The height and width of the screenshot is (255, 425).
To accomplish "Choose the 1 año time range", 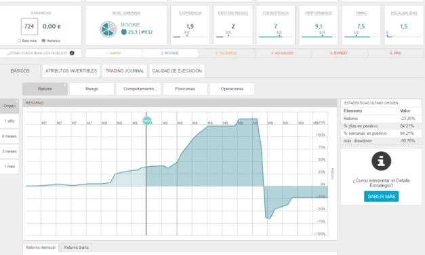I will click(x=9, y=121).
